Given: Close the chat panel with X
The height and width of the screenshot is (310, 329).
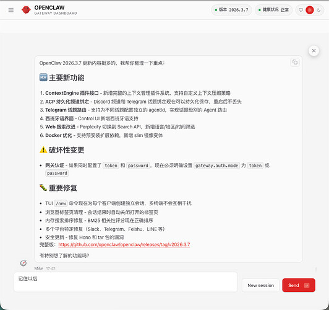Looking at the screenshot, I should [x=314, y=51].
